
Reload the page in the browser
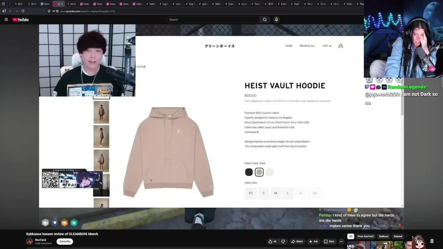23,11
